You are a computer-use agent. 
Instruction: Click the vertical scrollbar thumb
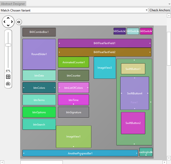tap(169, 49)
